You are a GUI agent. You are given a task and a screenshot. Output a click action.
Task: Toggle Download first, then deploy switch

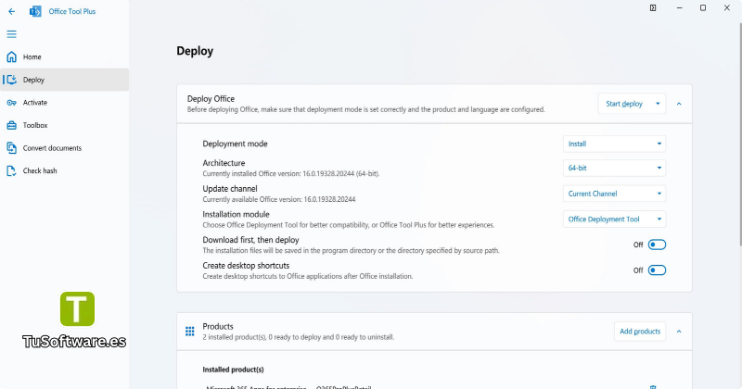click(x=657, y=245)
